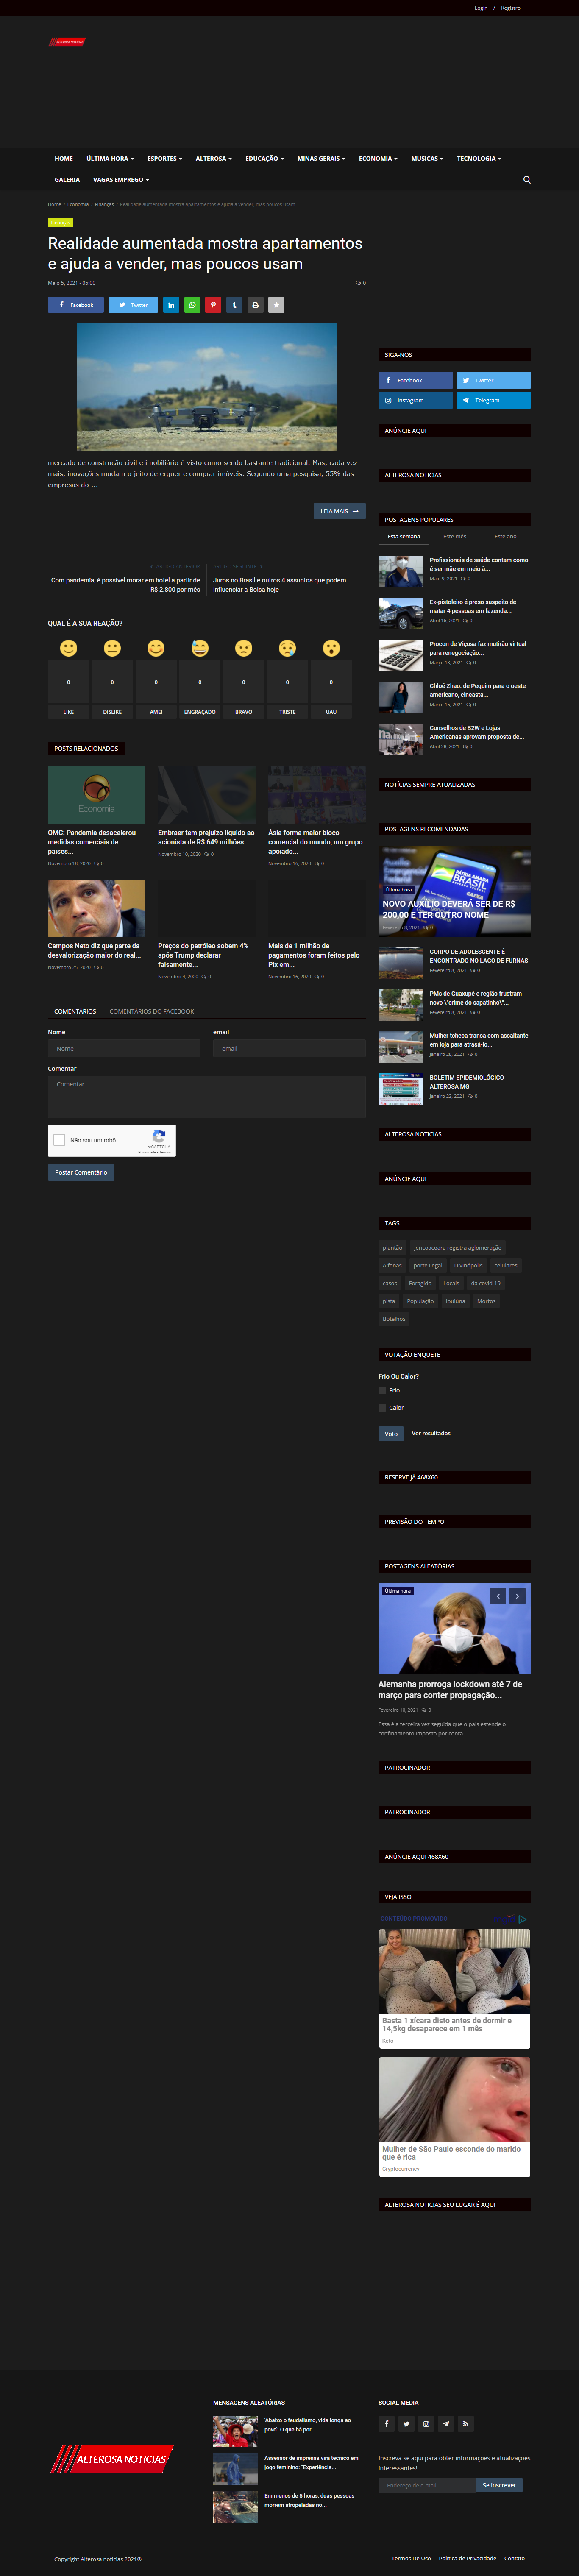Open the Registro link at top
Image resolution: width=579 pixels, height=2576 pixels.
511,8
